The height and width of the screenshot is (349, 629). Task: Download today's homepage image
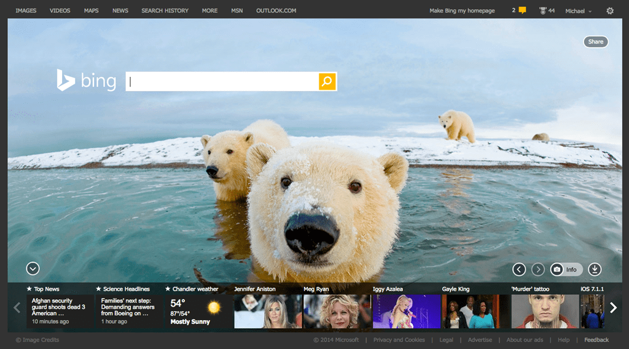pos(594,269)
